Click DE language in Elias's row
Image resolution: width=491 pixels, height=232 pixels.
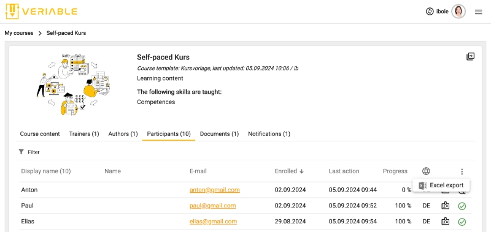click(x=426, y=222)
